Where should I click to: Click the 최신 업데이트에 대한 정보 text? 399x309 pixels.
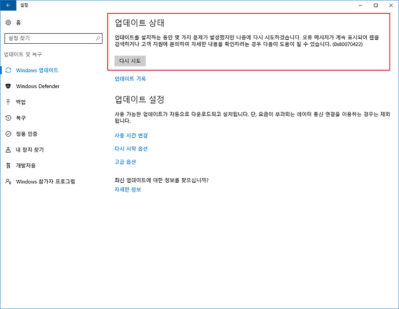[x=162, y=181]
